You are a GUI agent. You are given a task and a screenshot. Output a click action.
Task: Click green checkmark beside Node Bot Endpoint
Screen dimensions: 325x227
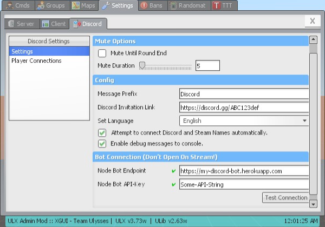(174, 171)
